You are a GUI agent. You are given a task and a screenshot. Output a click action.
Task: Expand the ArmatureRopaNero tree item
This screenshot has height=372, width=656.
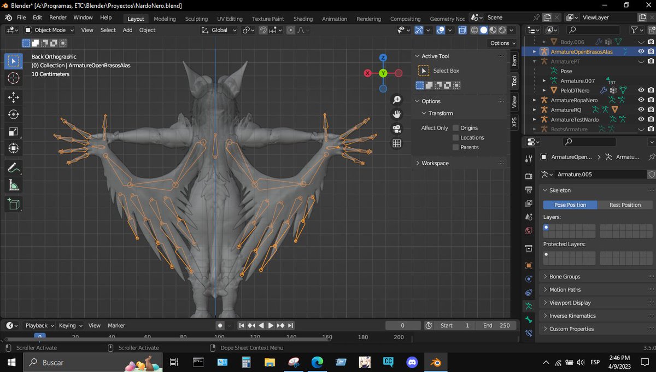[535, 100]
